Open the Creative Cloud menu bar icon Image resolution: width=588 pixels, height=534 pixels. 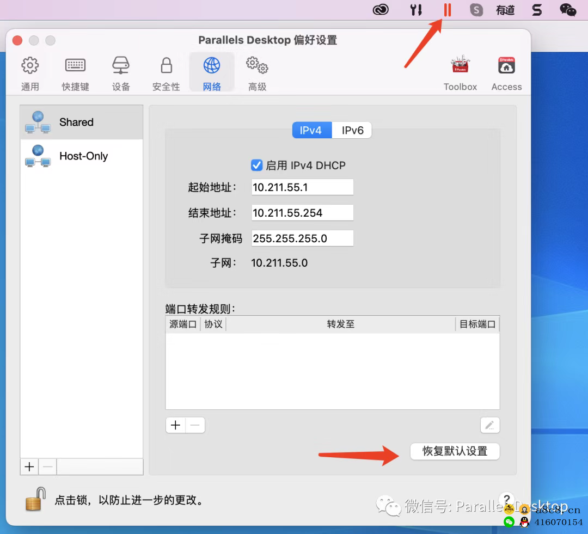(x=381, y=10)
